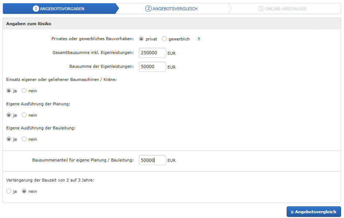Focus the Bausummenanteil eigene Planung field

pyautogui.click(x=152, y=160)
